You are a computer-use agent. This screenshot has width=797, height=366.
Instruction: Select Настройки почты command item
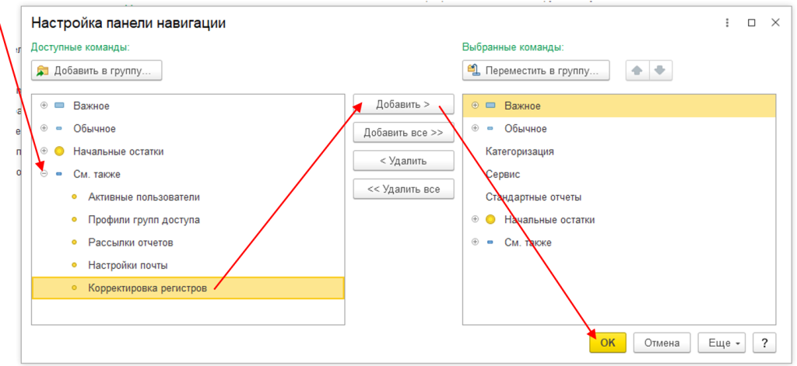(x=128, y=265)
